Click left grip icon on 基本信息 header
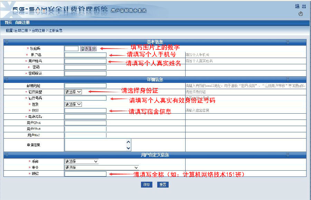This screenshot has height=200, width=311. [x=6, y=42]
